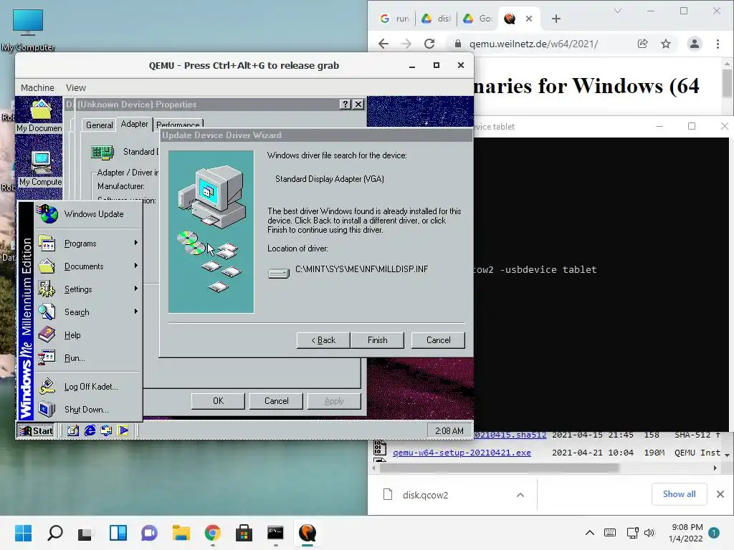Viewport: 734px width, 550px height.
Task: Click the Show Desktop quick launch icon
Action: pos(72,430)
